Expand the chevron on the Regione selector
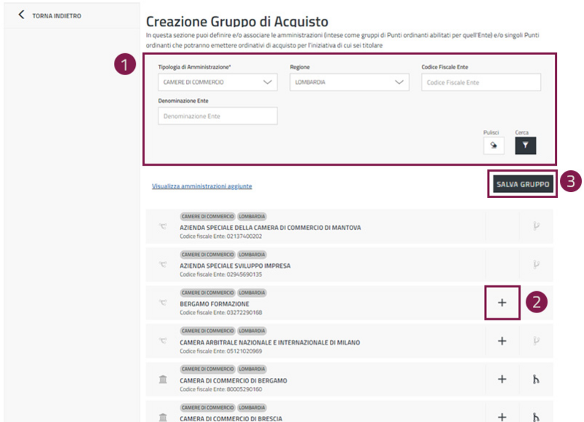Image resolution: width=584 pixels, height=422 pixels. (400, 83)
